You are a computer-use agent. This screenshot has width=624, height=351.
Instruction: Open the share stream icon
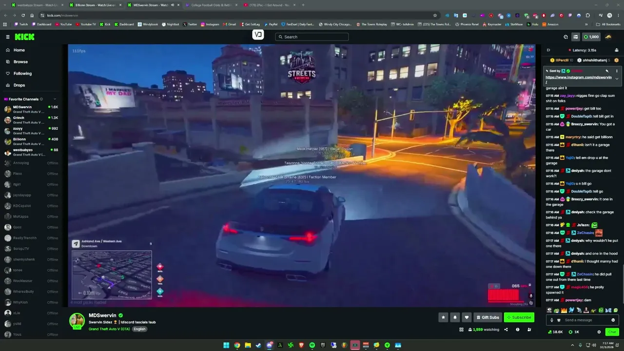(x=506, y=330)
